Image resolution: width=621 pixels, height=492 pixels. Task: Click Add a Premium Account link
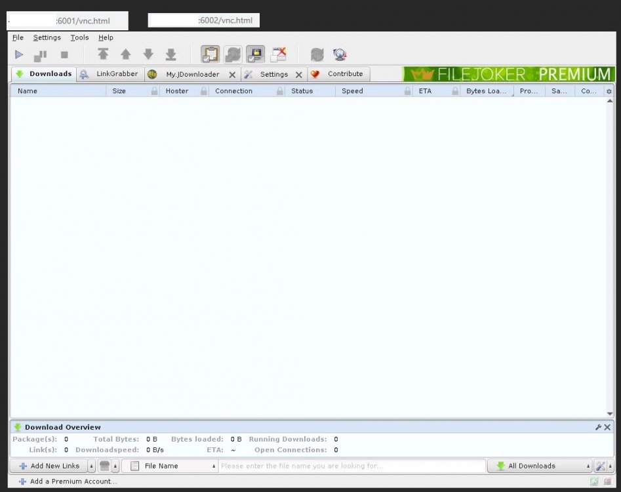pyautogui.click(x=68, y=482)
